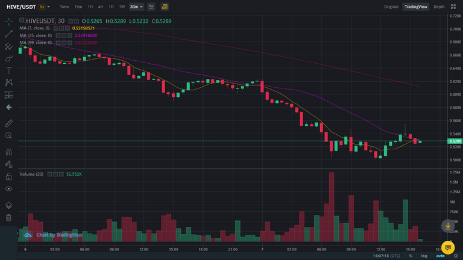Open settings for Volume indicator

[x=55, y=174]
